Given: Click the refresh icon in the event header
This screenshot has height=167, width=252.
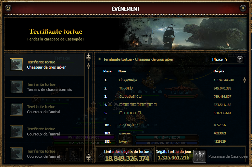Looking at the screenshot, I should (8, 8).
